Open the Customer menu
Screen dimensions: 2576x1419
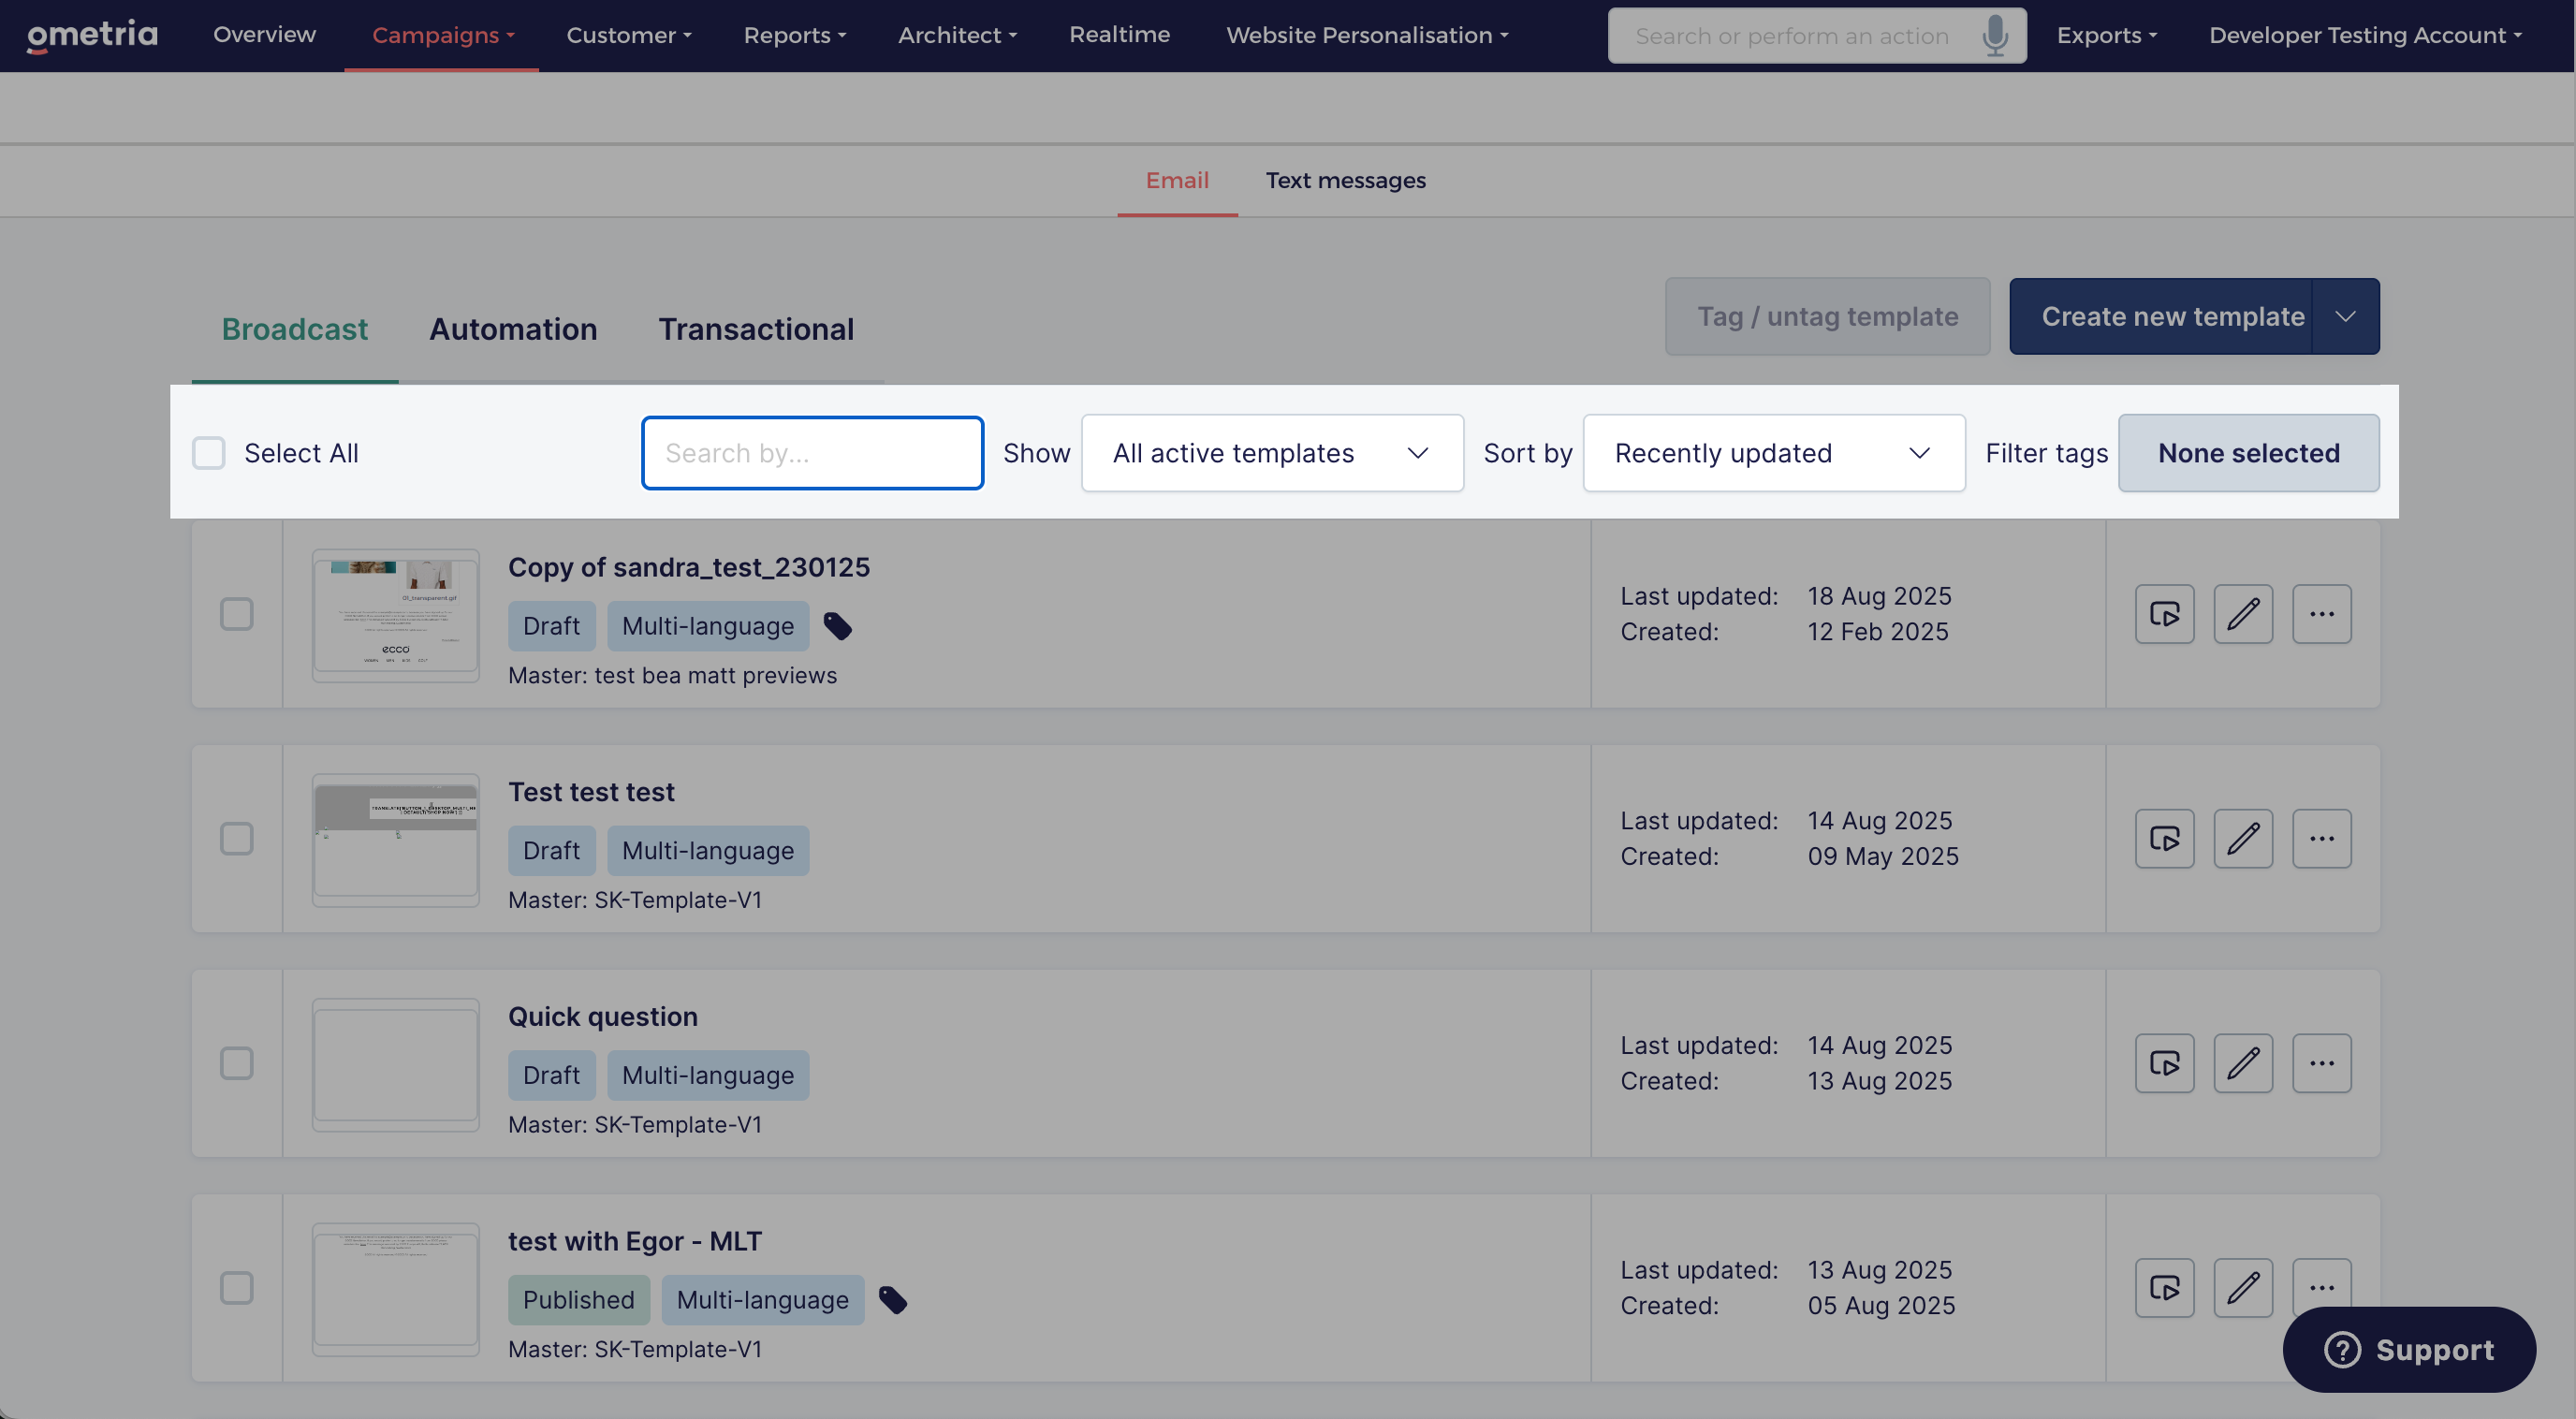[629, 35]
